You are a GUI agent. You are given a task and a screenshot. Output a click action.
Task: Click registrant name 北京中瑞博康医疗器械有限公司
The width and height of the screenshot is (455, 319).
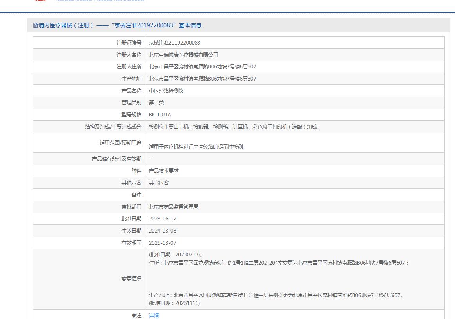183,55
